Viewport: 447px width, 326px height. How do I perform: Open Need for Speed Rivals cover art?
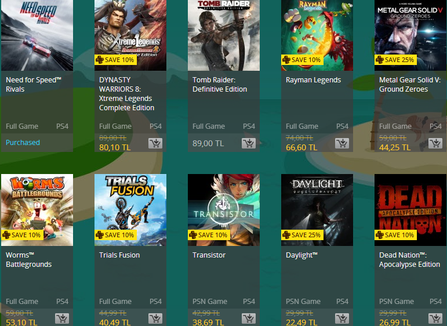(x=37, y=35)
